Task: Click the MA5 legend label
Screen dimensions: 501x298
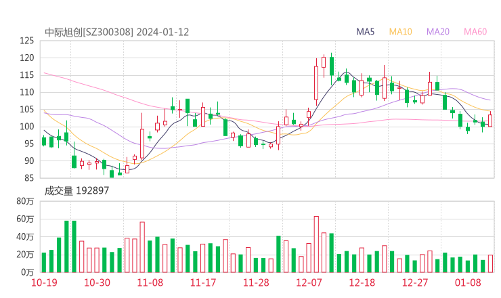Action: pos(365,32)
